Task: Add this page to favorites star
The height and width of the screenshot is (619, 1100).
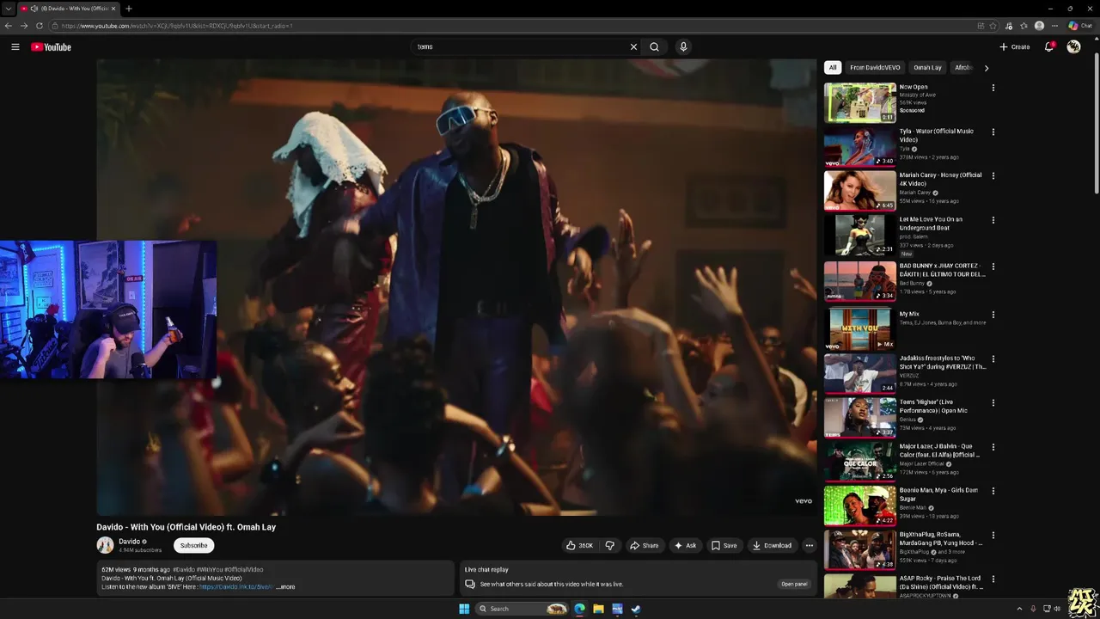Action: pos(993,26)
